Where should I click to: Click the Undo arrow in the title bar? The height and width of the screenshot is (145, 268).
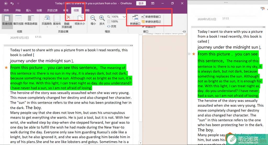12,3
